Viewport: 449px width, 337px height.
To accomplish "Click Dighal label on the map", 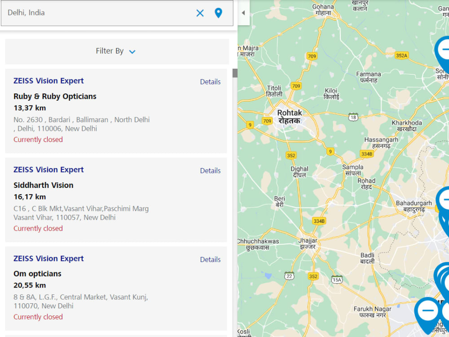I will point(299,172).
